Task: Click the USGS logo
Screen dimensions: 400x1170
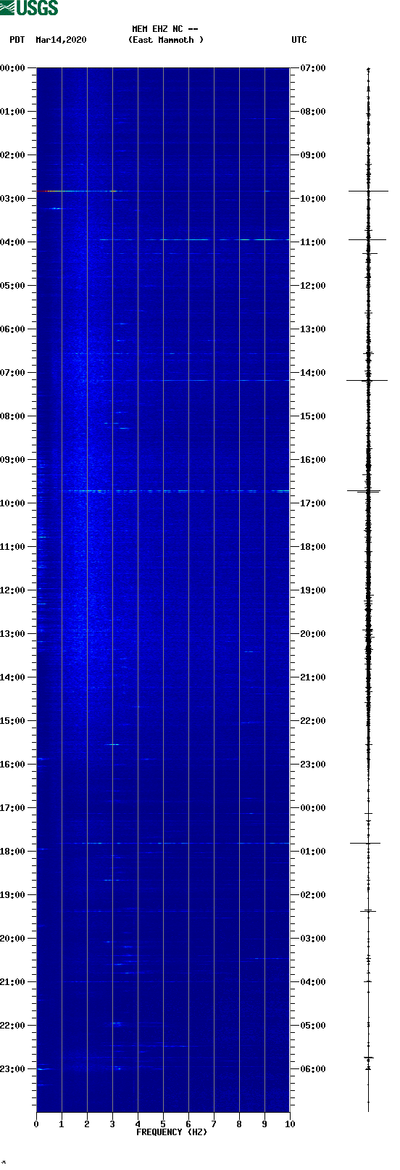Action: pyautogui.click(x=29, y=8)
